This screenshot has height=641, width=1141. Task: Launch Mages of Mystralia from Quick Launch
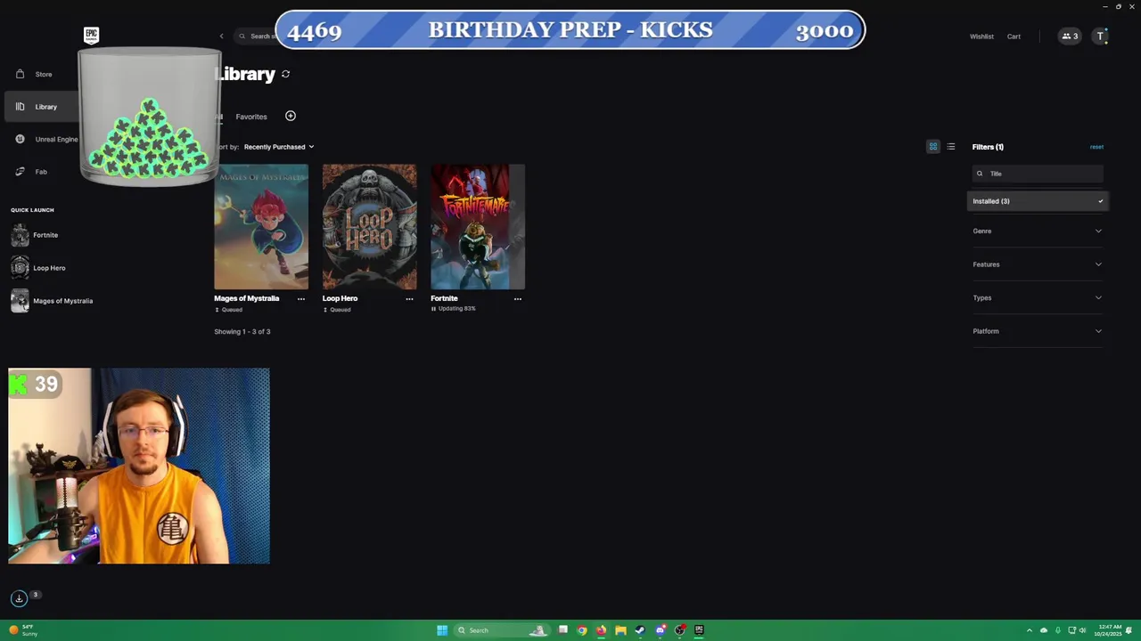[x=52, y=301]
